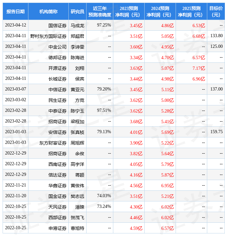Click target price 133.80
Image resolution: width=225 pixels, height=236 pixels.
216,36
